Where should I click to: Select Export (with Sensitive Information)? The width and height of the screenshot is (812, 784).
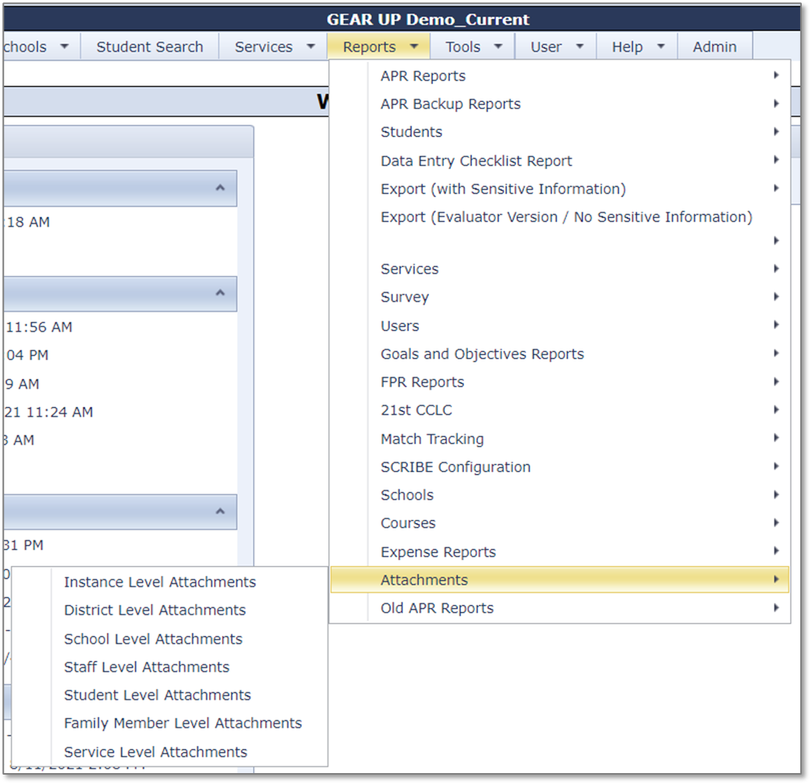coord(559,189)
